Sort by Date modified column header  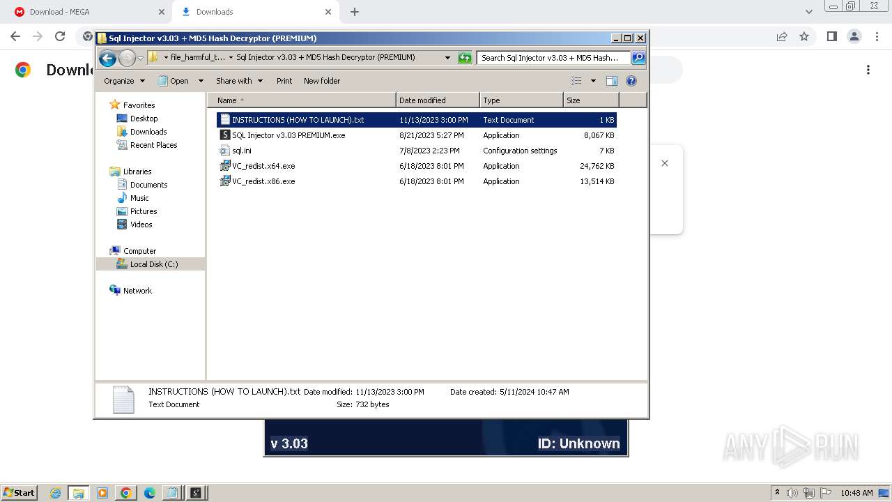pos(438,100)
